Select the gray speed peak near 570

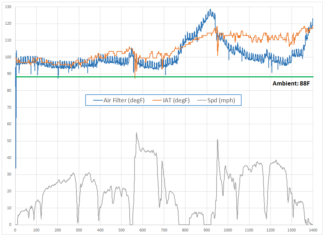click(136, 133)
